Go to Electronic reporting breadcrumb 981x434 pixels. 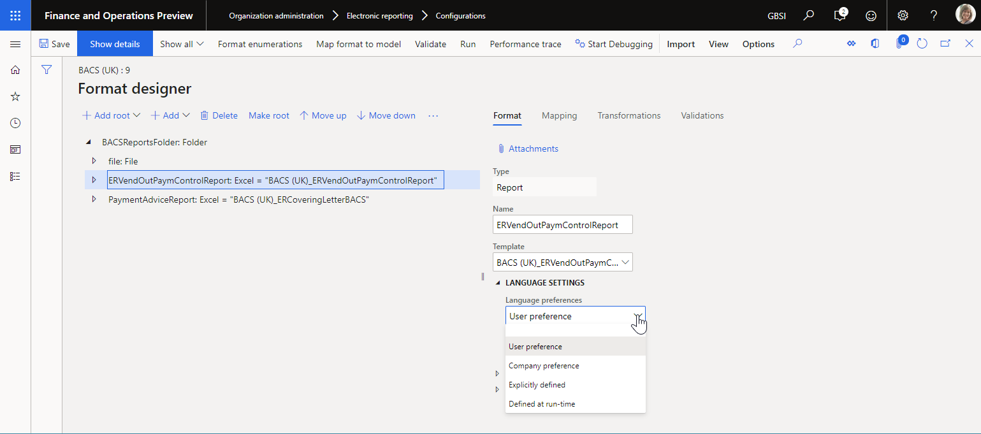point(379,16)
